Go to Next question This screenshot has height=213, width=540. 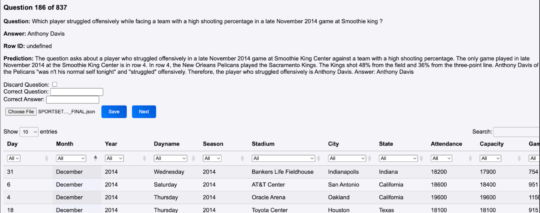tap(144, 111)
